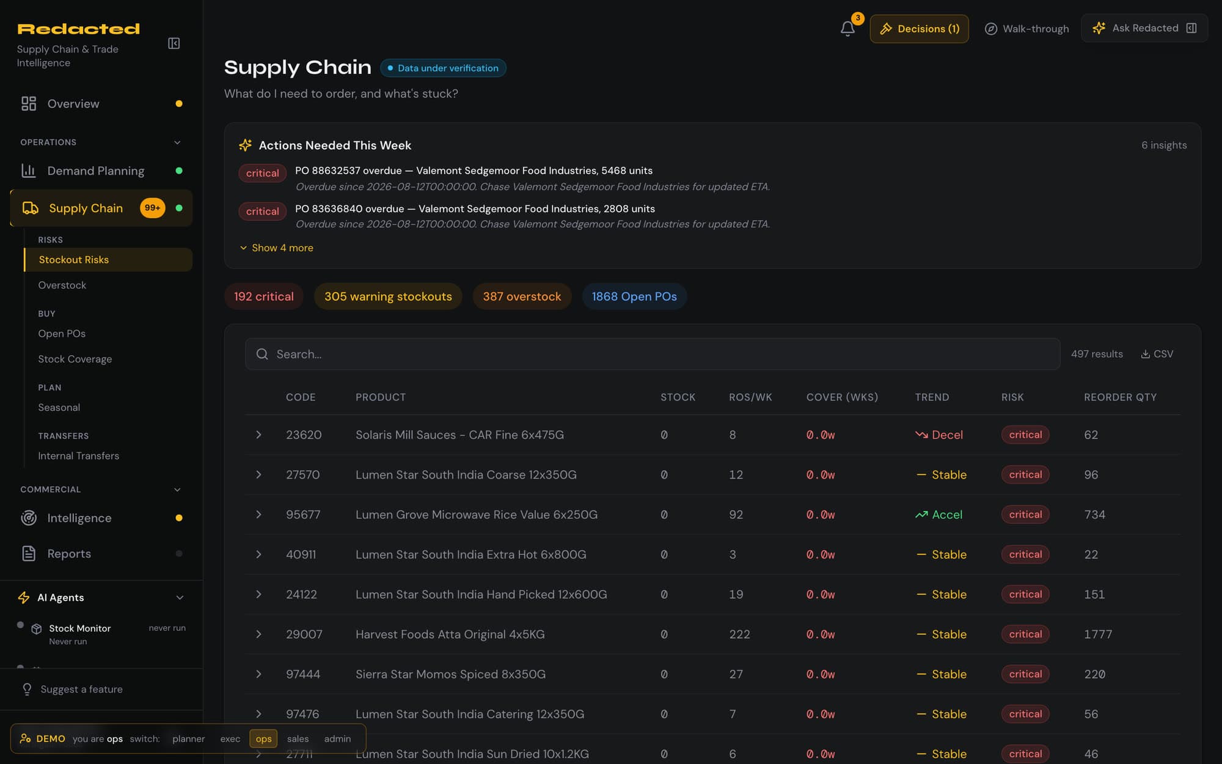Image resolution: width=1222 pixels, height=764 pixels.
Task: Expand row 40911 Extra Hot
Action: pyautogui.click(x=258, y=554)
